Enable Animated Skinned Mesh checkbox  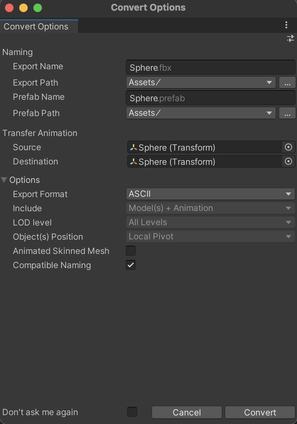[x=131, y=251]
